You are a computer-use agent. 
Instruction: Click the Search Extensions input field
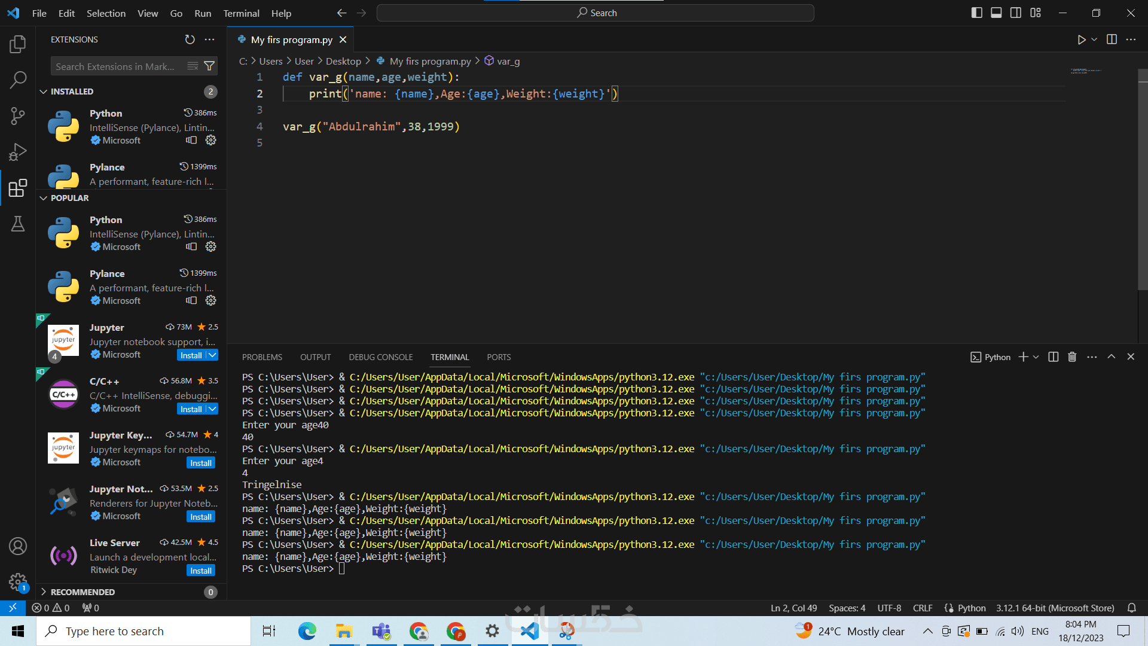pos(117,66)
